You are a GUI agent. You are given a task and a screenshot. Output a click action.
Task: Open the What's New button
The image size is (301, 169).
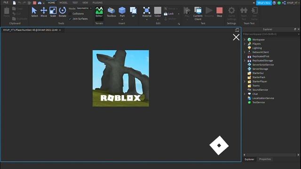264,3
